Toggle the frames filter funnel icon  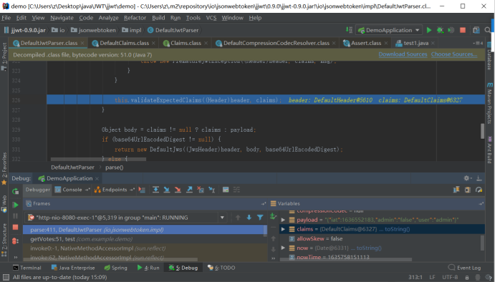[260, 218]
